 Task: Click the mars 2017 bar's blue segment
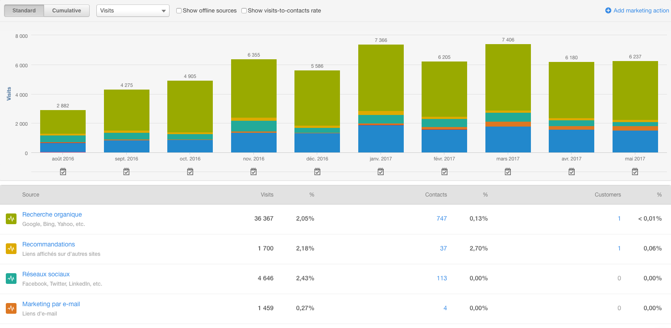[x=508, y=139]
